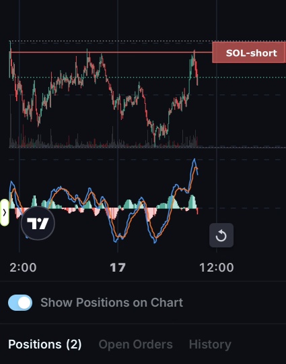The image size is (286, 364).
Task: Switch to the Open Orders tab
Action: click(x=135, y=344)
